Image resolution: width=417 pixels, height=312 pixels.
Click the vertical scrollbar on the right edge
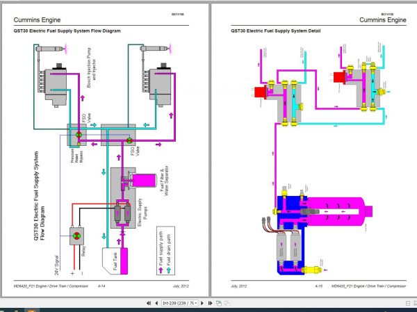[414, 139]
